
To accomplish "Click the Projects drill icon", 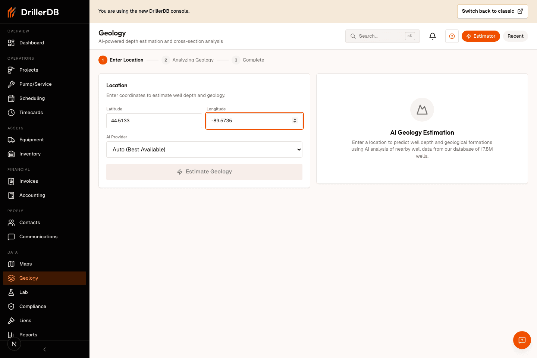I will (11, 70).
